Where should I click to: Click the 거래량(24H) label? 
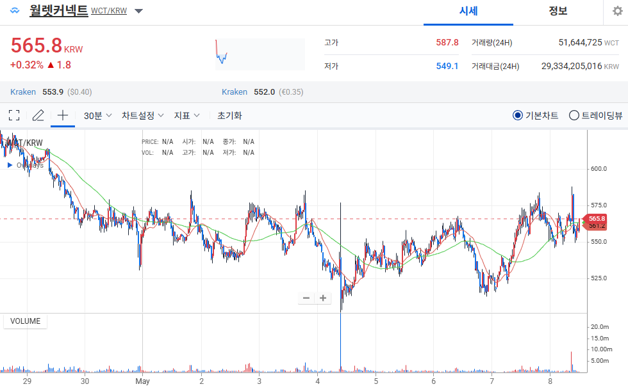pyautogui.click(x=492, y=42)
